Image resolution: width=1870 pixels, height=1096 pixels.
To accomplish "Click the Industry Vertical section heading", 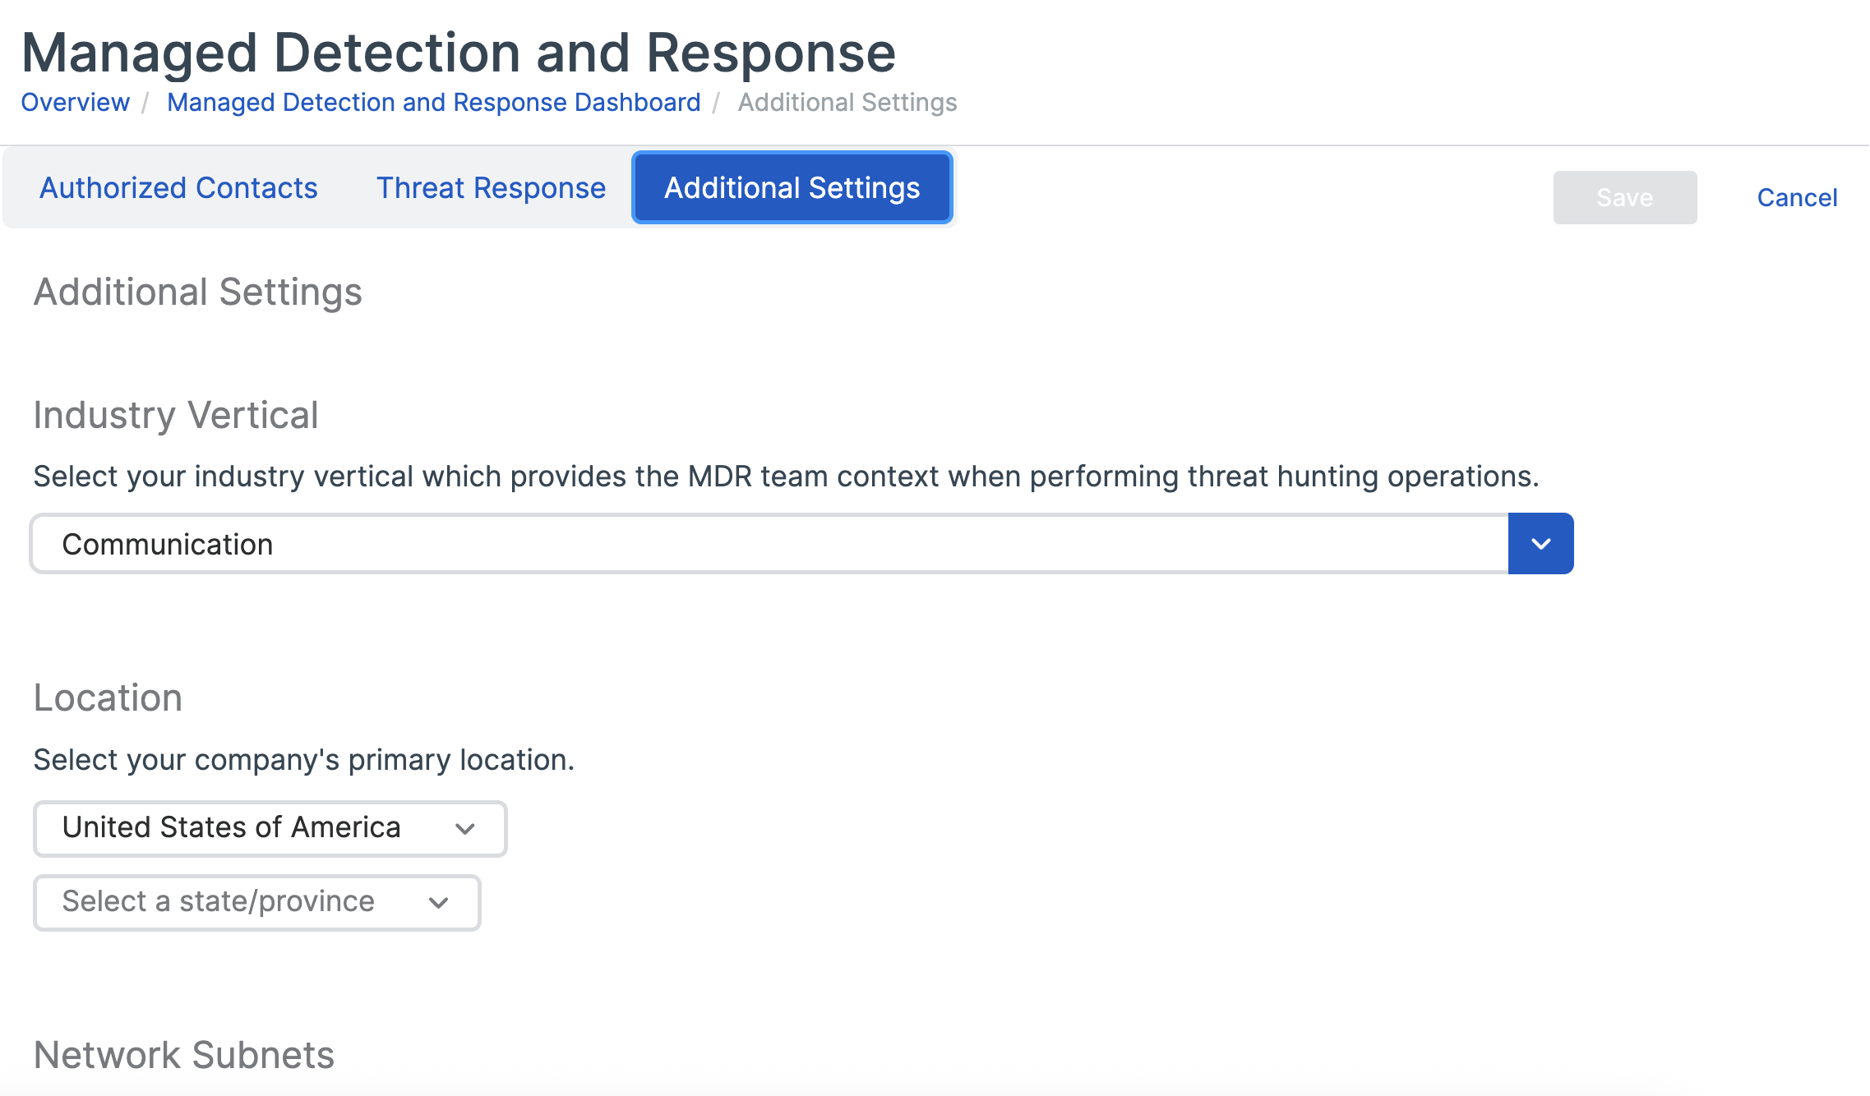I will (x=175, y=415).
